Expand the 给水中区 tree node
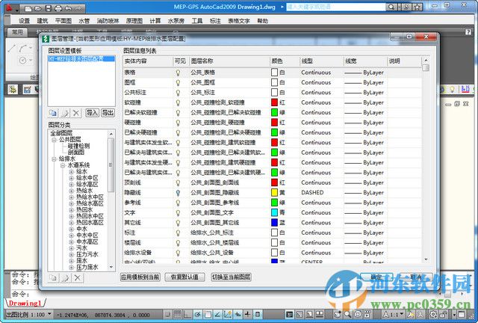This screenshot has height=323, width=478. [72, 178]
